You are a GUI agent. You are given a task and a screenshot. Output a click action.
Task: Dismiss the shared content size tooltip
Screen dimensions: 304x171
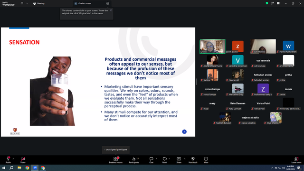tap(111, 10)
